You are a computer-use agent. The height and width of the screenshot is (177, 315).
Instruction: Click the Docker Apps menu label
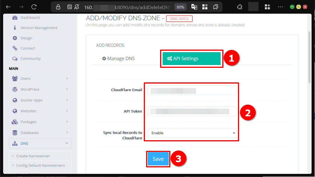pyautogui.click(x=31, y=100)
